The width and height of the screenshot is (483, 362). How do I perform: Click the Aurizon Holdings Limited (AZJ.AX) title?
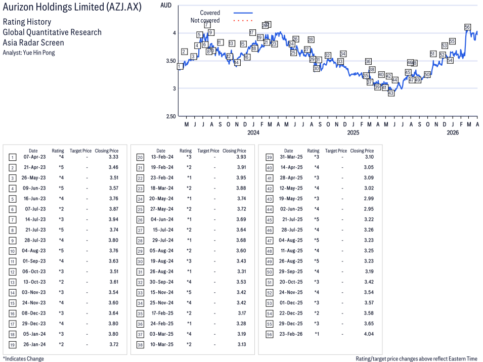coord(72,8)
